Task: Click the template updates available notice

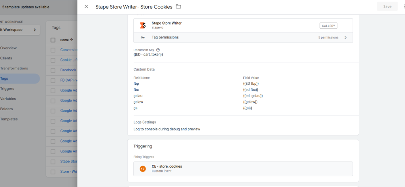Action: tap(26, 7)
